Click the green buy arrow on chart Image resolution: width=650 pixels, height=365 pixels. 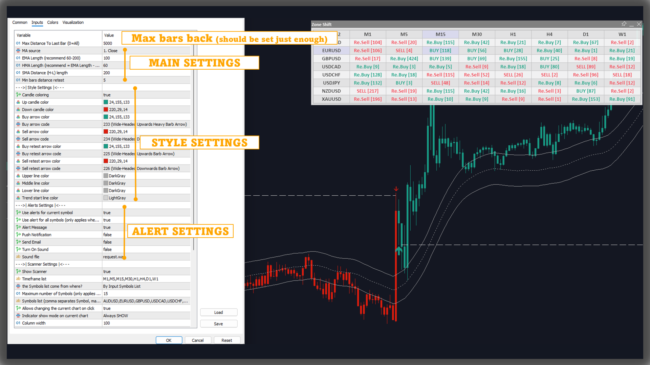tap(398, 250)
